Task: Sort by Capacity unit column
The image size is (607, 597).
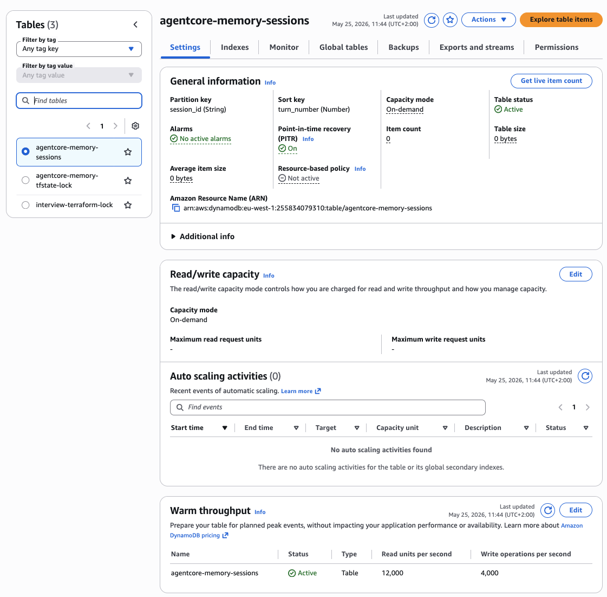Action: tap(412, 428)
